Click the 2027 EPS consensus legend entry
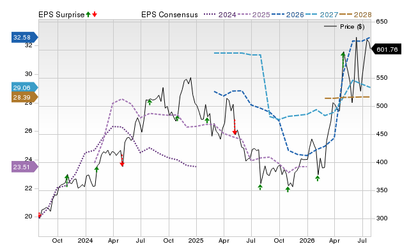Viewport: 409px width, 244px height. tap(322, 15)
